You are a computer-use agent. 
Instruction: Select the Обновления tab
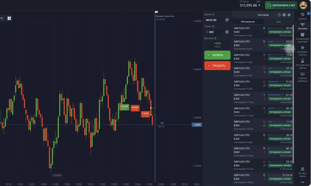click(248, 22)
